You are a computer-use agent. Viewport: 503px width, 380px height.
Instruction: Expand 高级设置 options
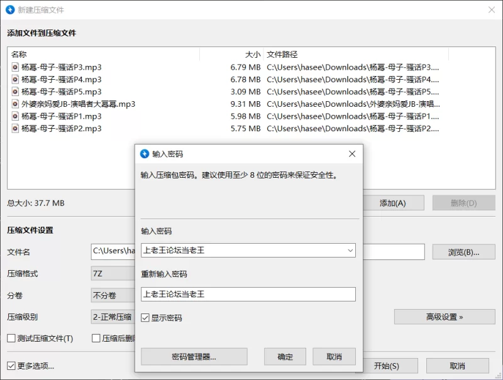[x=445, y=317]
